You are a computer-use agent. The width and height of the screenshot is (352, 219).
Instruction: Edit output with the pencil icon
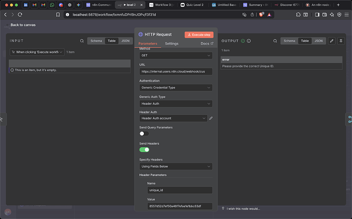tap(332, 41)
